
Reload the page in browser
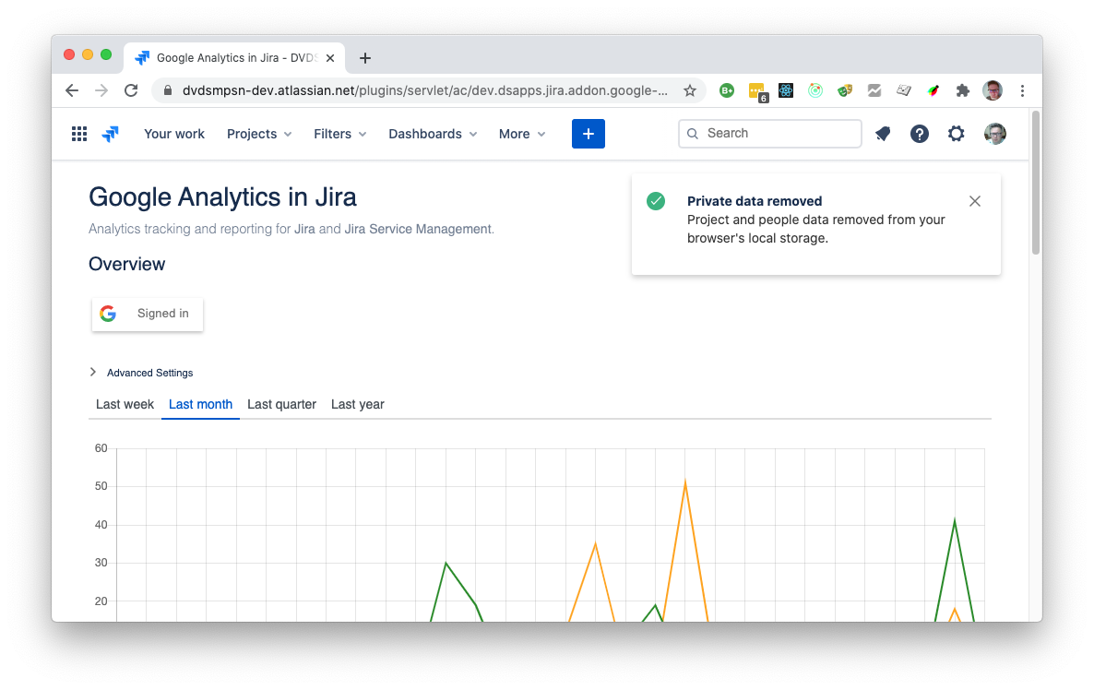[x=131, y=90]
